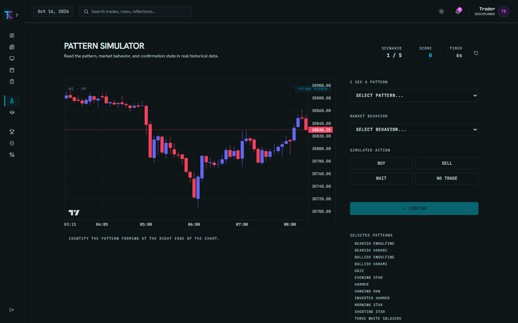Click Doji in selected patterns list
518x323 pixels.
point(359,271)
